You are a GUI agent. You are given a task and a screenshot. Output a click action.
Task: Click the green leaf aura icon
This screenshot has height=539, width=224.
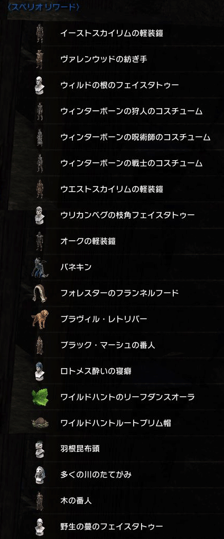click(40, 397)
